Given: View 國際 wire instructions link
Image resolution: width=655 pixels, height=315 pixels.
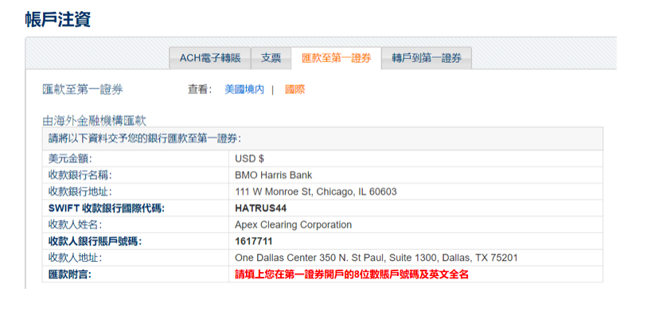Looking at the screenshot, I should click(x=295, y=90).
